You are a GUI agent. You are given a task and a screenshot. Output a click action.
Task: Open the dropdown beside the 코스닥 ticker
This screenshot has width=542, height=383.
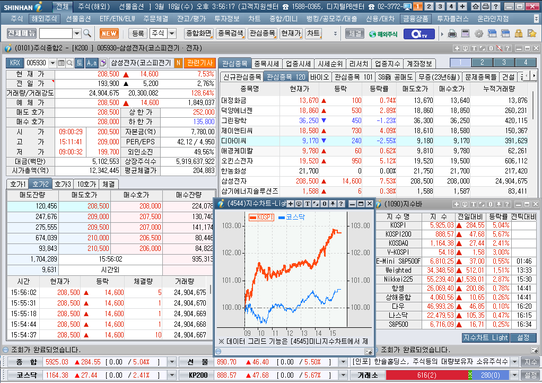pos(172,375)
